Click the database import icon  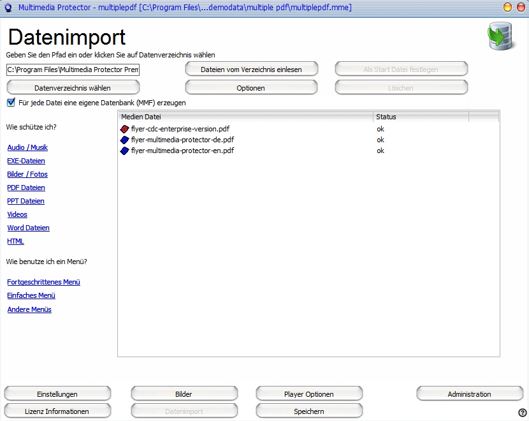click(x=501, y=36)
